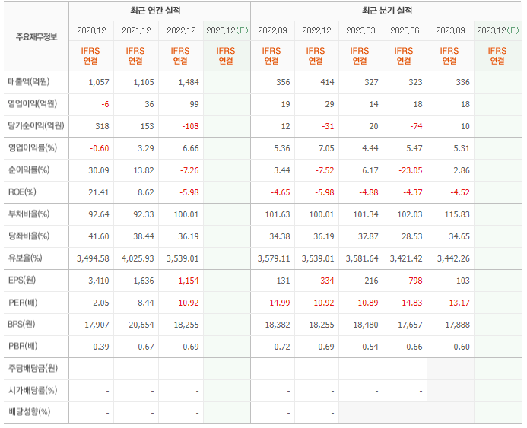Click the net income value -108

point(191,126)
